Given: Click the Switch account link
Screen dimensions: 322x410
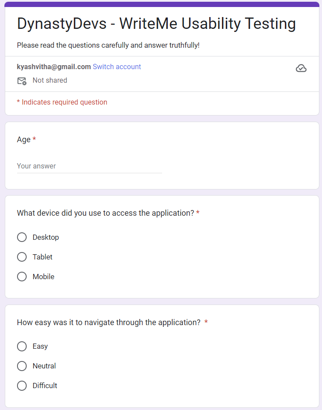Looking at the screenshot, I should pyautogui.click(x=117, y=67).
